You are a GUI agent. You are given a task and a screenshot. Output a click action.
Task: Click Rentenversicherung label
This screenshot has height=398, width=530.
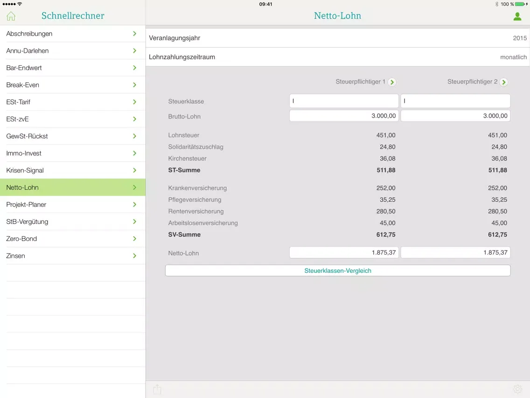coord(195,211)
